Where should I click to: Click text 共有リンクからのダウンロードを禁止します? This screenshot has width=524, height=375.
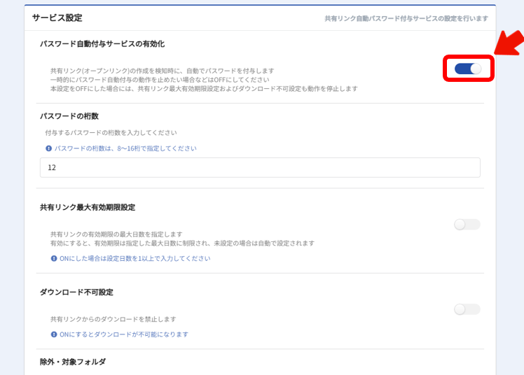click(x=113, y=319)
